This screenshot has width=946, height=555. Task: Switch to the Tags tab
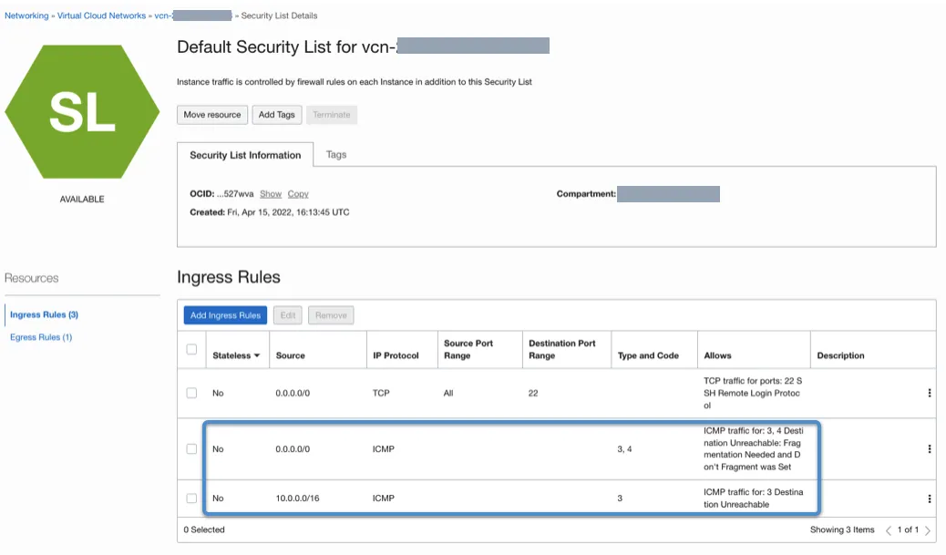click(x=336, y=155)
